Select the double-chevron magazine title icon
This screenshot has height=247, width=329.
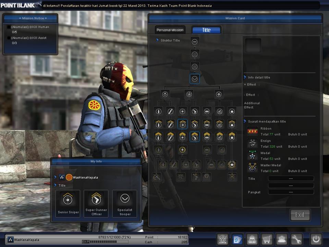207,137
